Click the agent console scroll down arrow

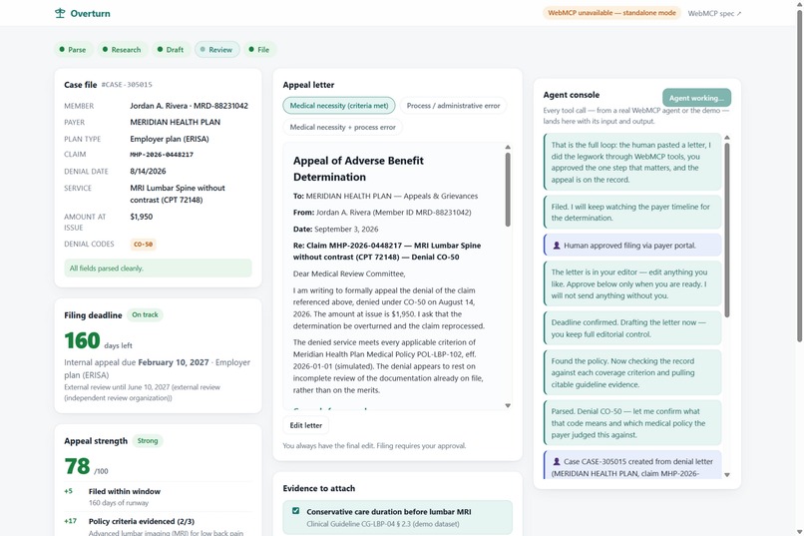pyautogui.click(x=726, y=475)
